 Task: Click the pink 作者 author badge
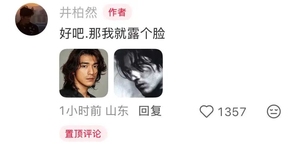(117, 12)
